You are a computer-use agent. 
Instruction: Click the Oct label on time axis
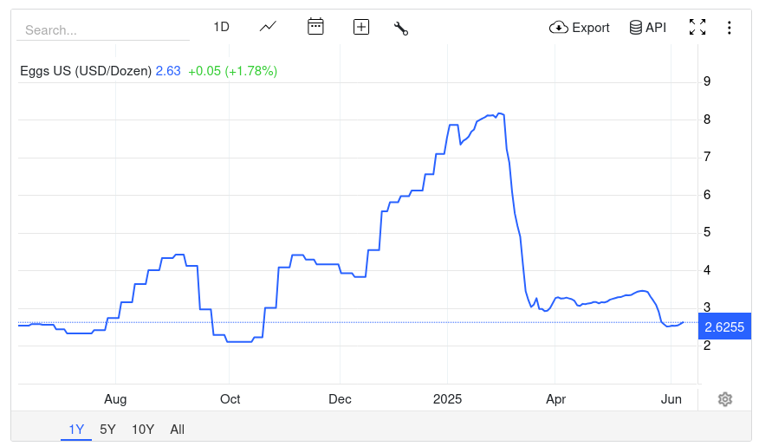point(230,399)
